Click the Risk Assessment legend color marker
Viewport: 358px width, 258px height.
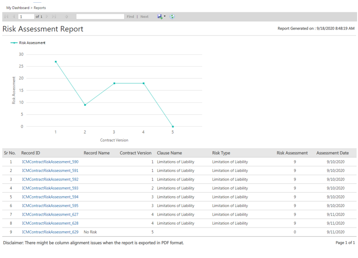click(x=14, y=43)
